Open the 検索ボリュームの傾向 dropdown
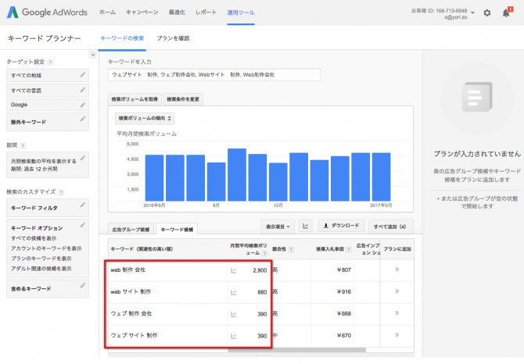The height and width of the screenshot is (364, 524). click(x=145, y=119)
